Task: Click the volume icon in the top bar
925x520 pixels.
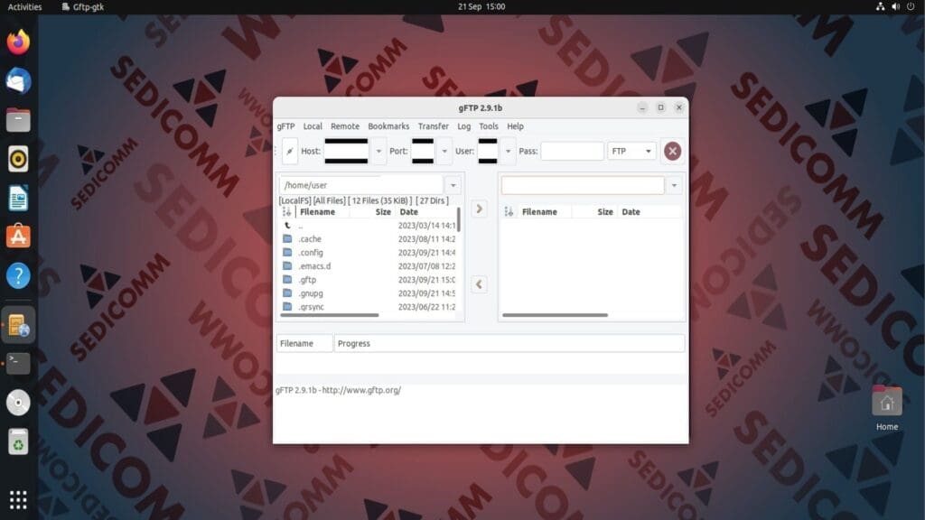Action: (895, 6)
